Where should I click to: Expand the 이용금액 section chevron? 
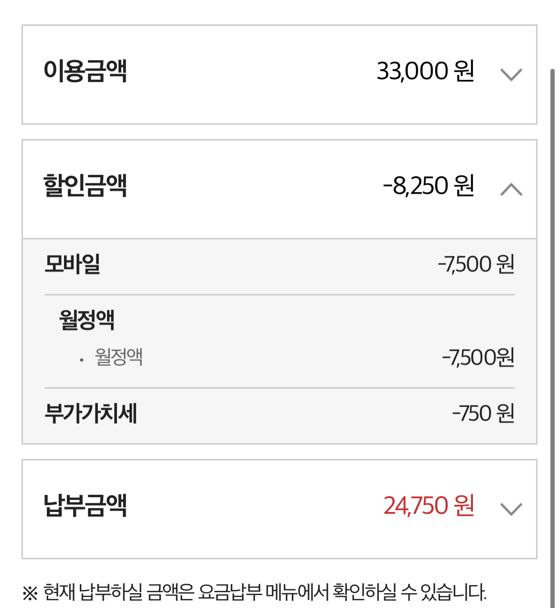[511, 75]
